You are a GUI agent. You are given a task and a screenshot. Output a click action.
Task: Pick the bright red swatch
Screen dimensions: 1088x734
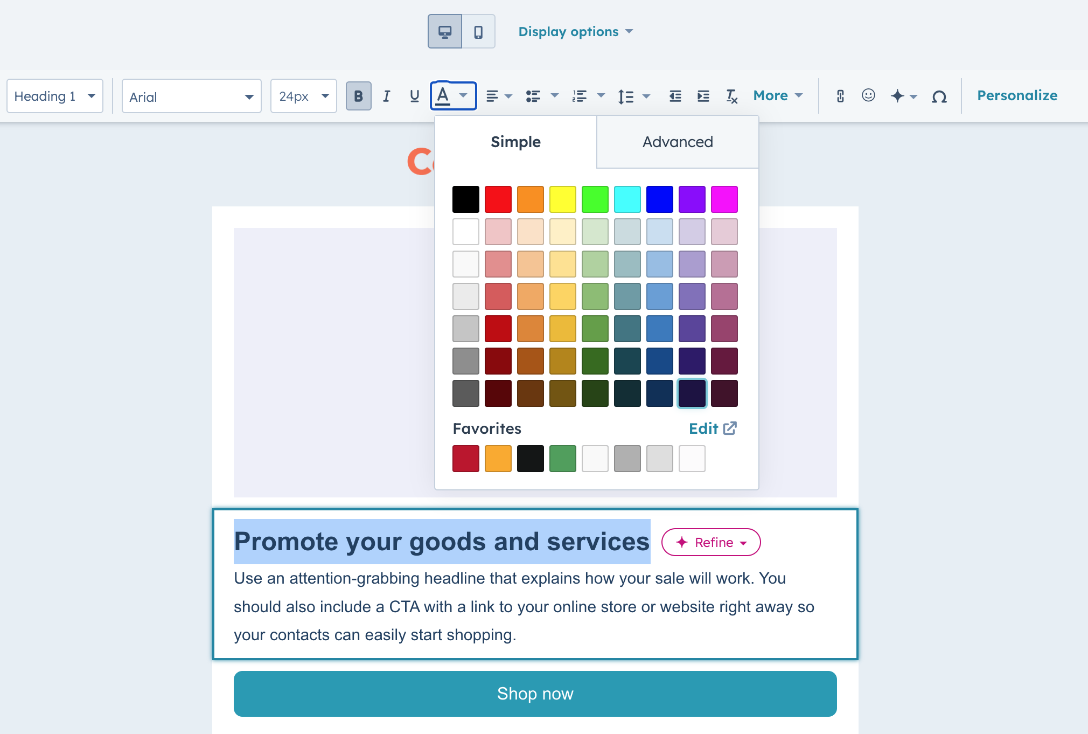tap(498, 199)
